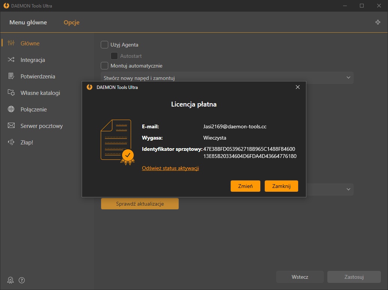Click the Licencja płatna heading

click(x=194, y=104)
